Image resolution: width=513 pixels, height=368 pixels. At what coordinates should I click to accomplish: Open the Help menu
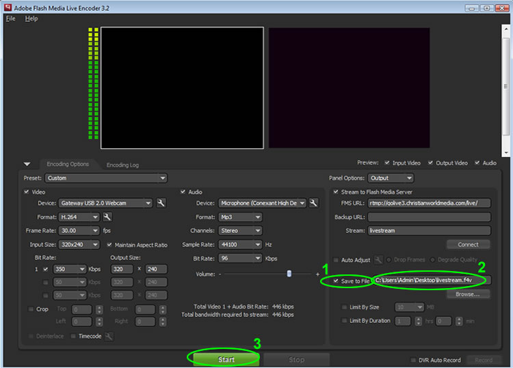coord(31,18)
